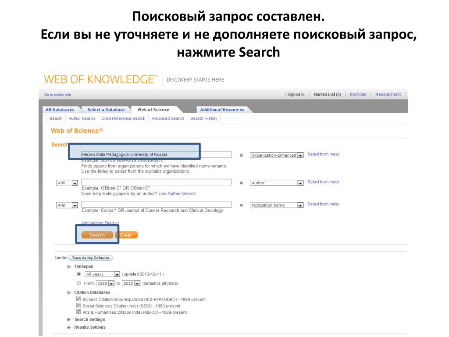This screenshot has width=449, height=337.
Task: Toggle Science Citation Index Expanded checkbox
Action: tap(78, 299)
